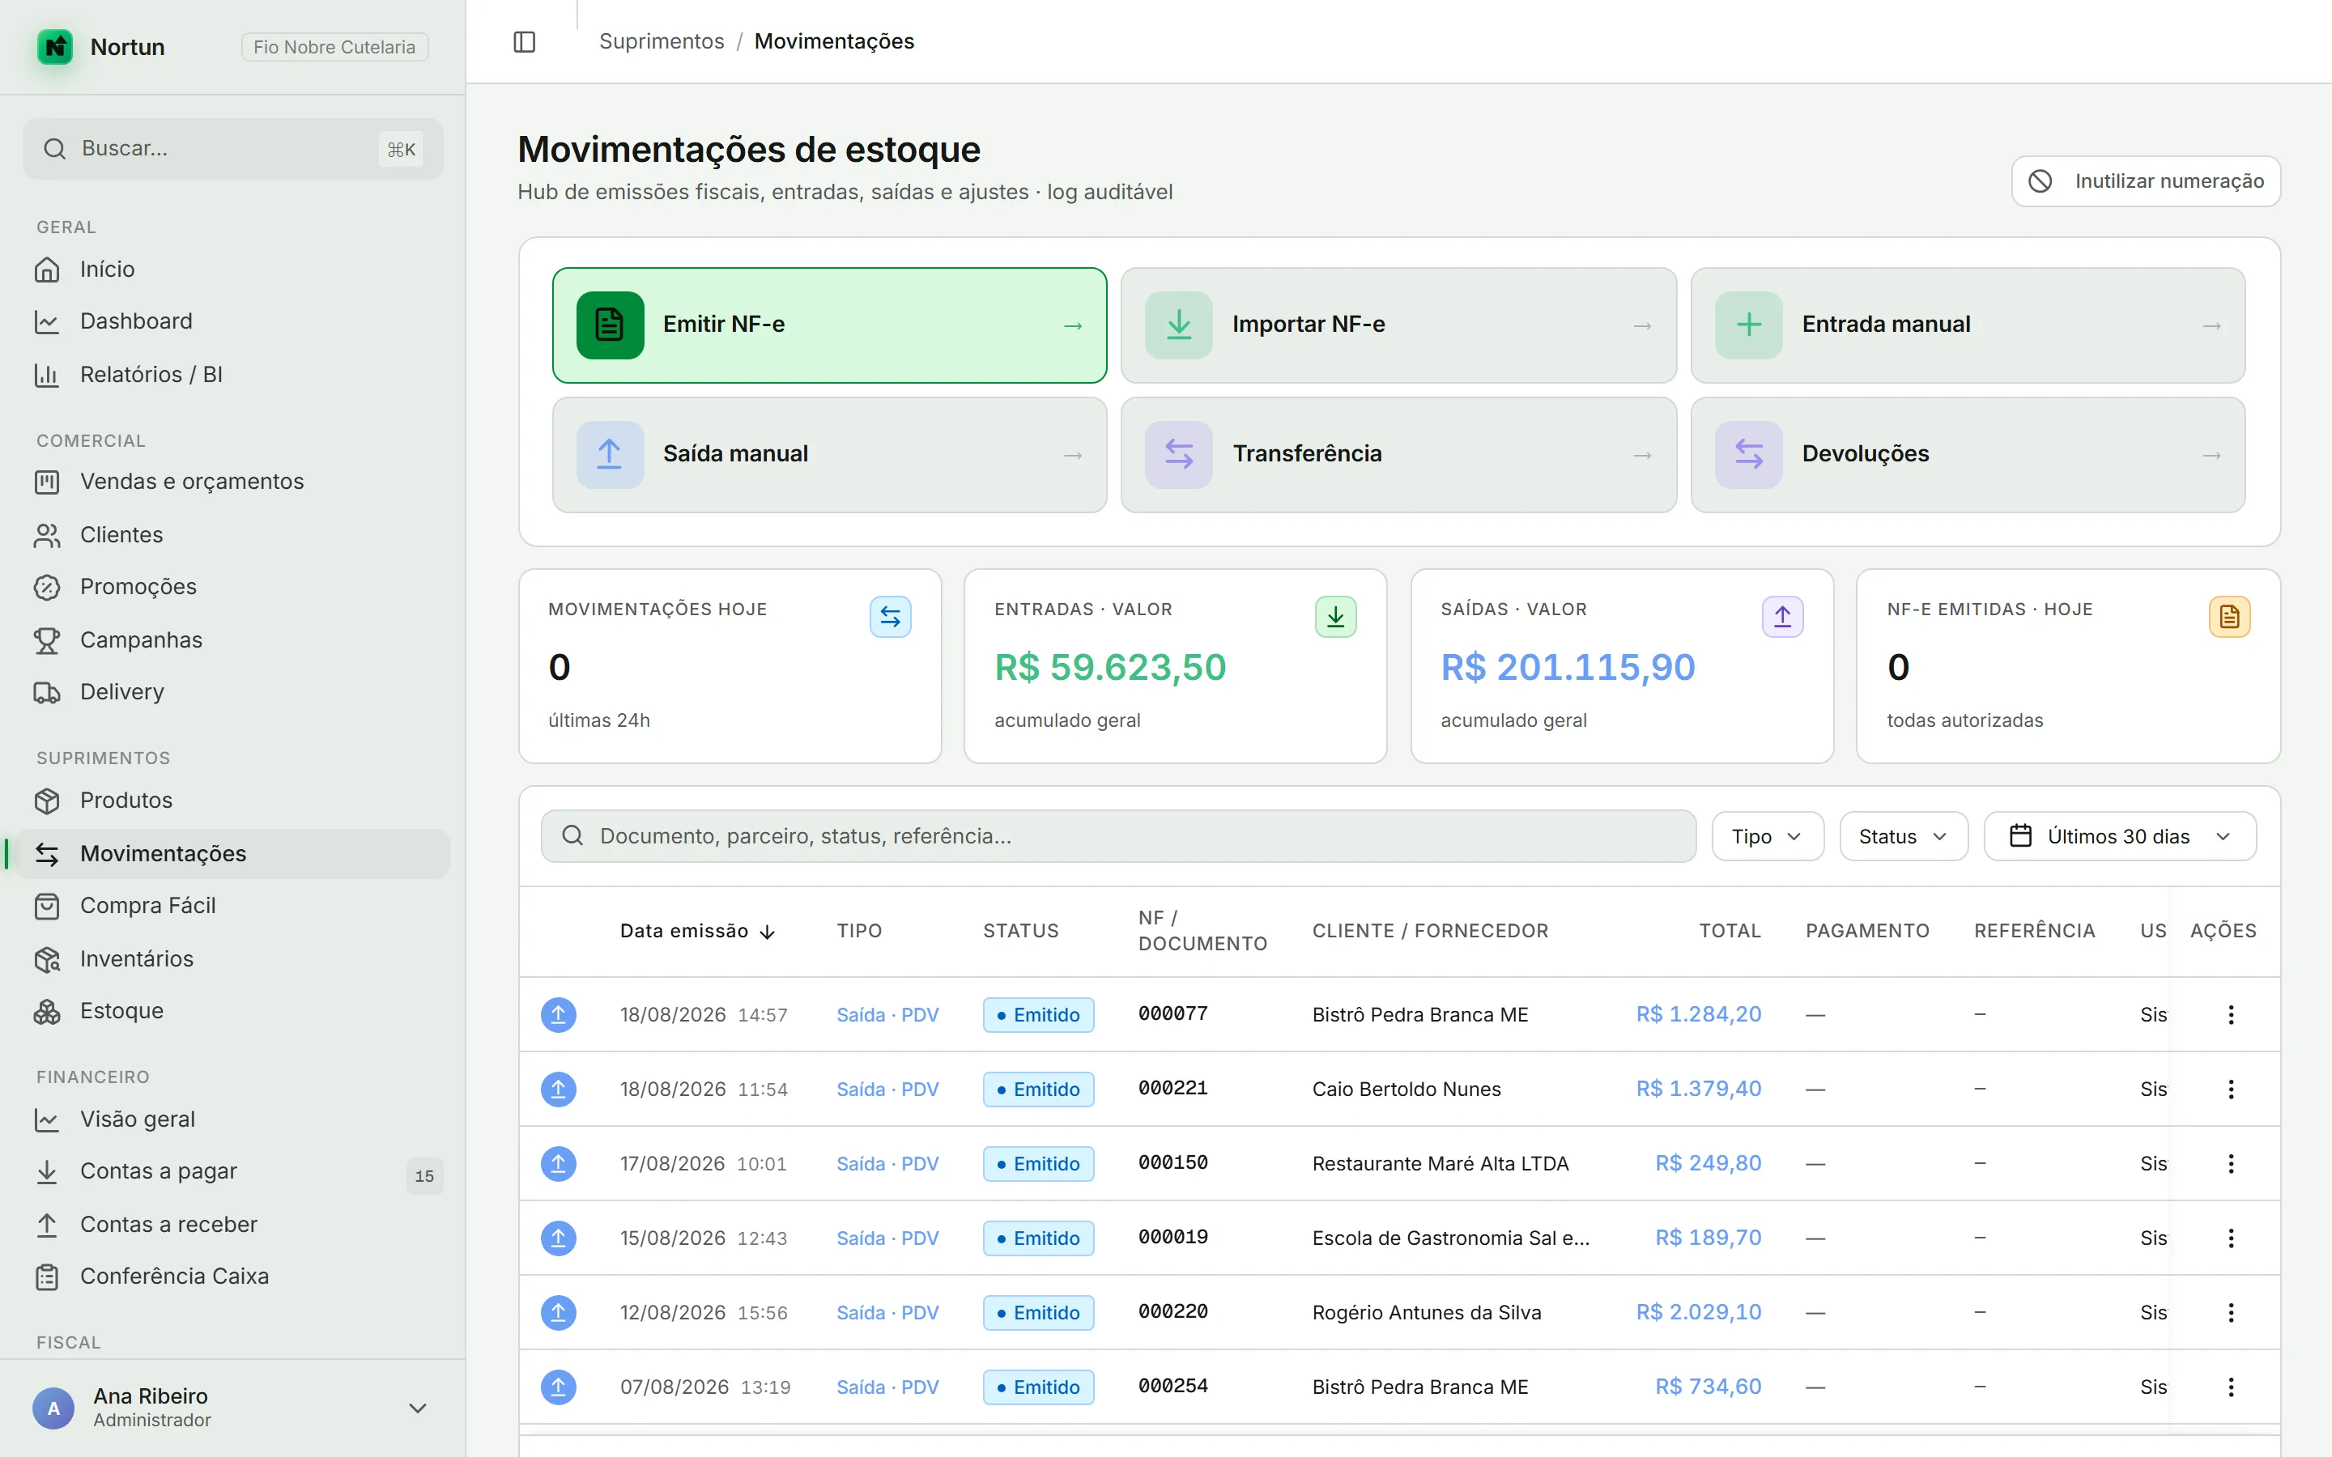Open the Status filter dropdown

[x=1903, y=835]
